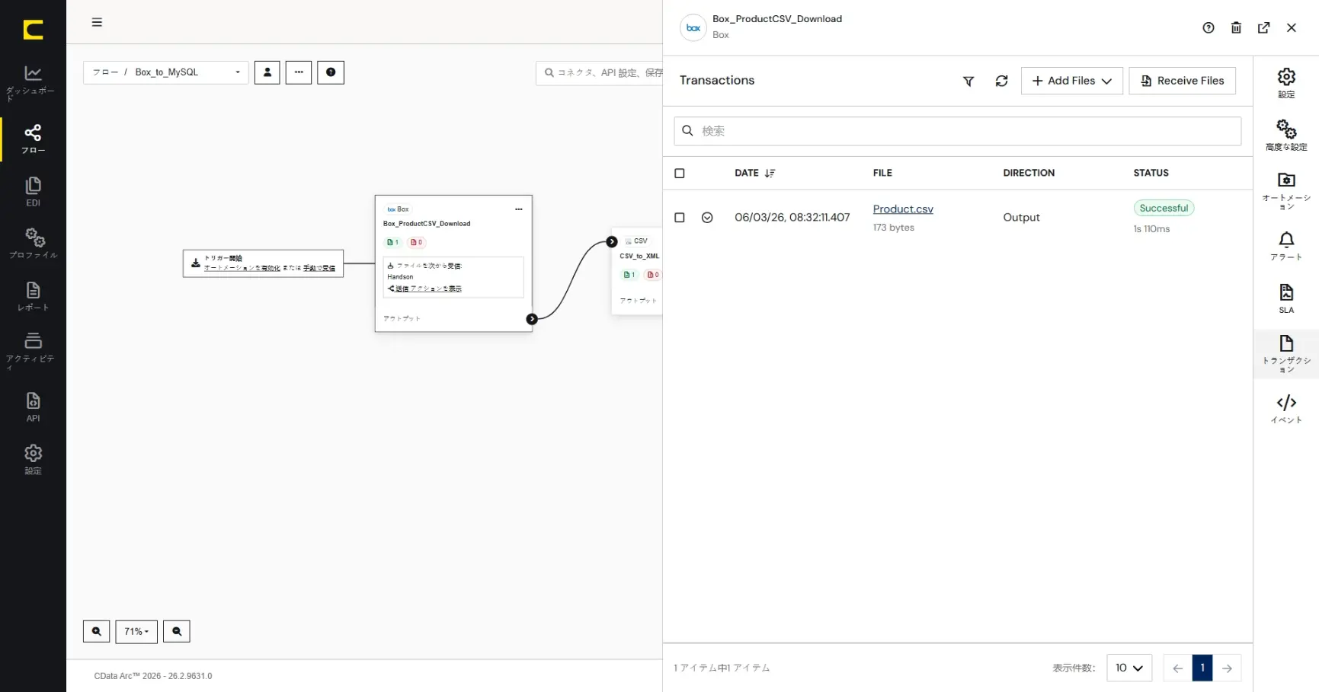Change the items per page dropdown

tap(1129, 668)
